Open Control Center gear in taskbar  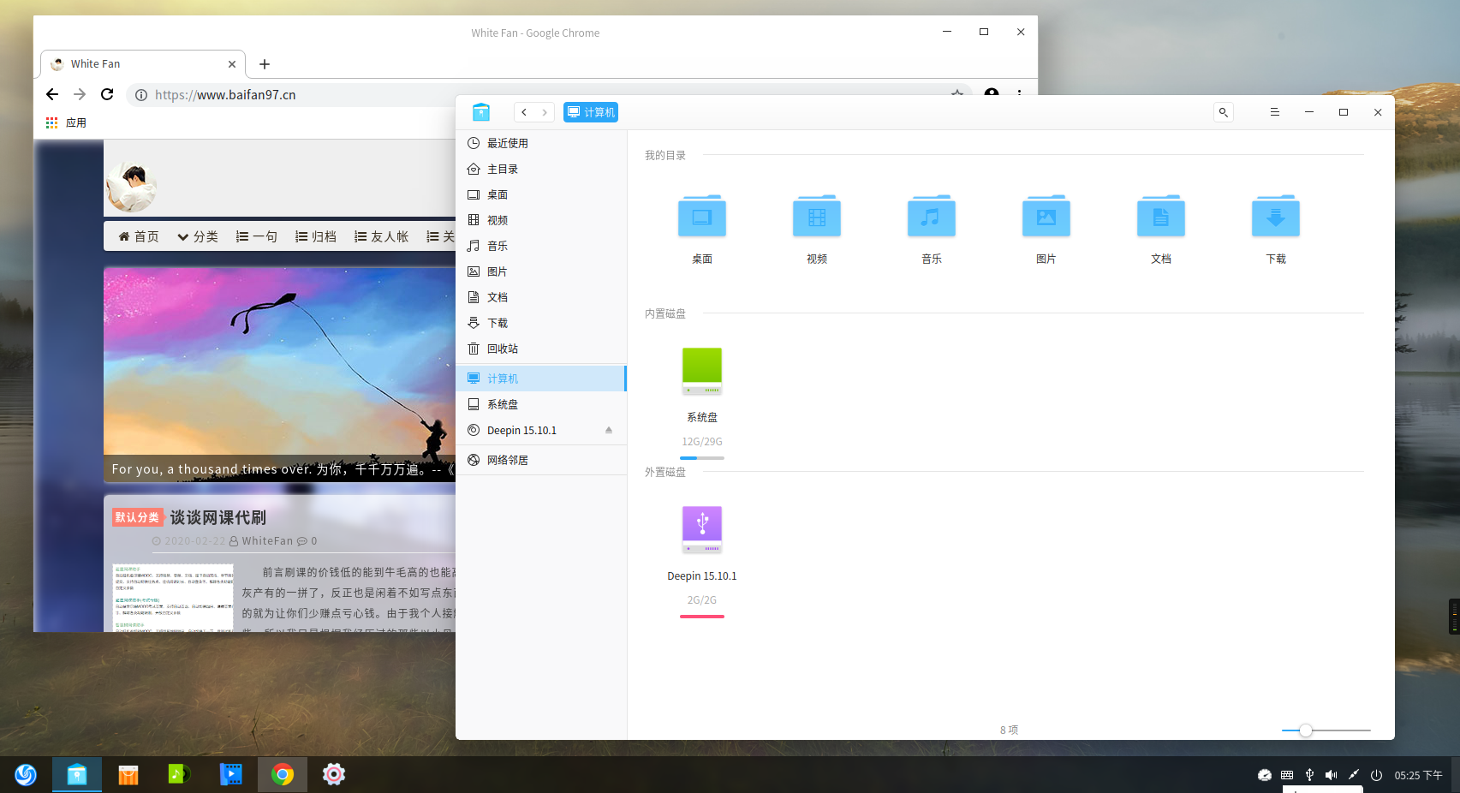pos(334,774)
